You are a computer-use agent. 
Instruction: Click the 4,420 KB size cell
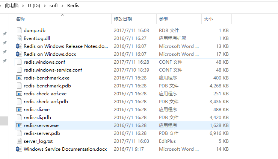(219, 118)
